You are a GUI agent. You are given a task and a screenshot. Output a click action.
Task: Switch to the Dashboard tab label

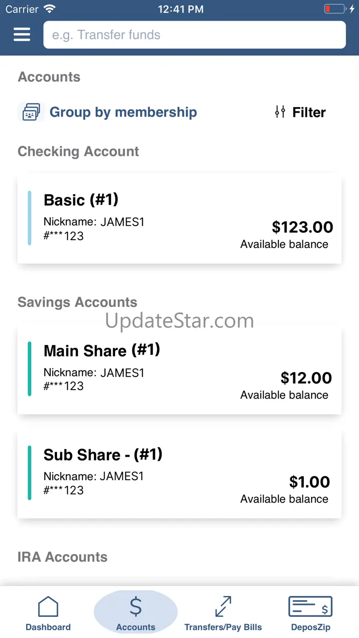click(48, 627)
